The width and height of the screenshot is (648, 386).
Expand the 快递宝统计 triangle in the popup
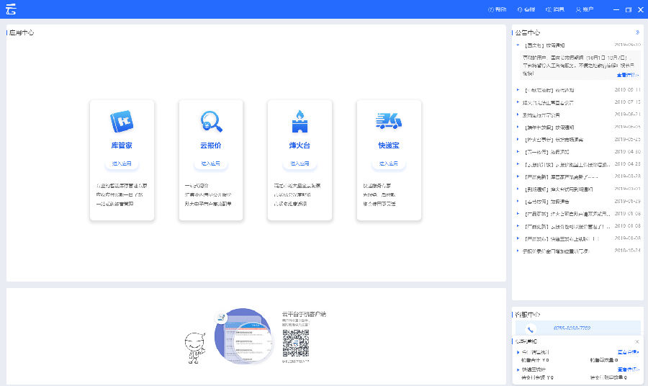tap(518, 369)
